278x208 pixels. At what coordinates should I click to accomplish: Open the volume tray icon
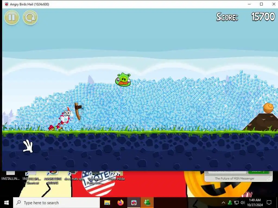click(243, 203)
